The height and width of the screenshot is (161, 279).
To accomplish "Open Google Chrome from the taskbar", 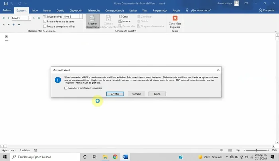I will (x=115, y=157).
